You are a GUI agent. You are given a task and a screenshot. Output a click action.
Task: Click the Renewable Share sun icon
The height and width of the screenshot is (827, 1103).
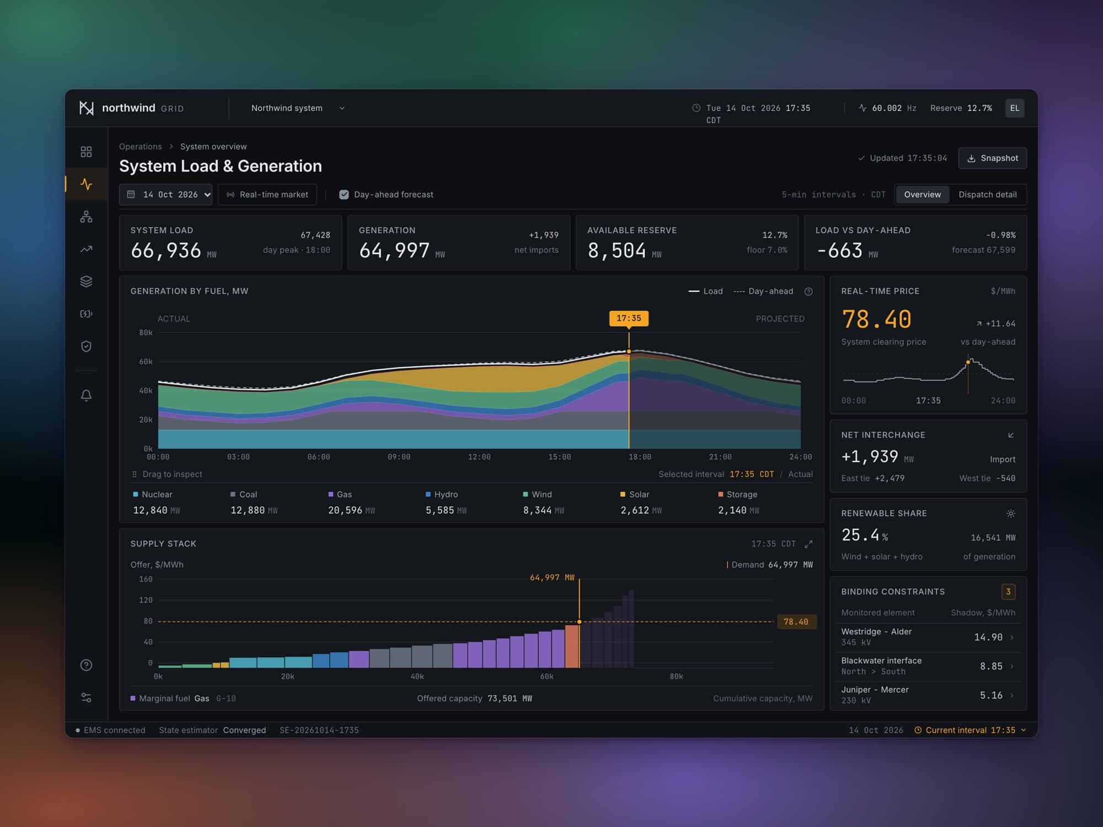1010,513
